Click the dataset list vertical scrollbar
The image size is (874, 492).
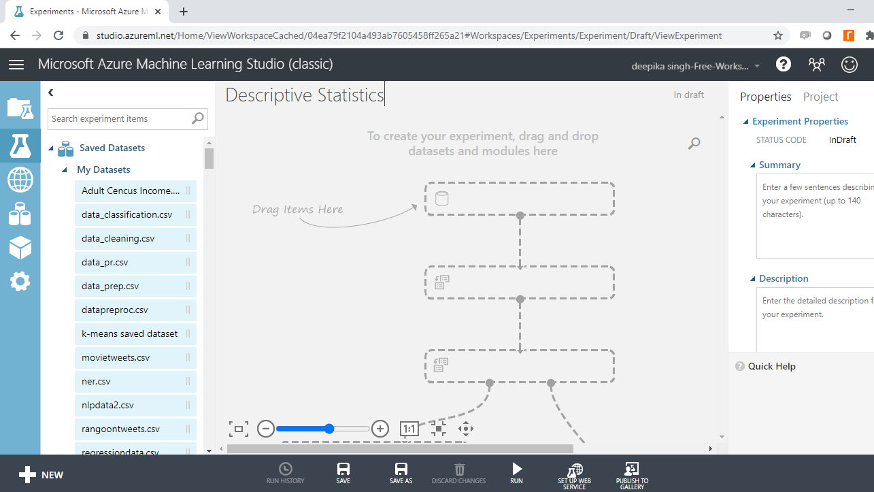pos(209,158)
